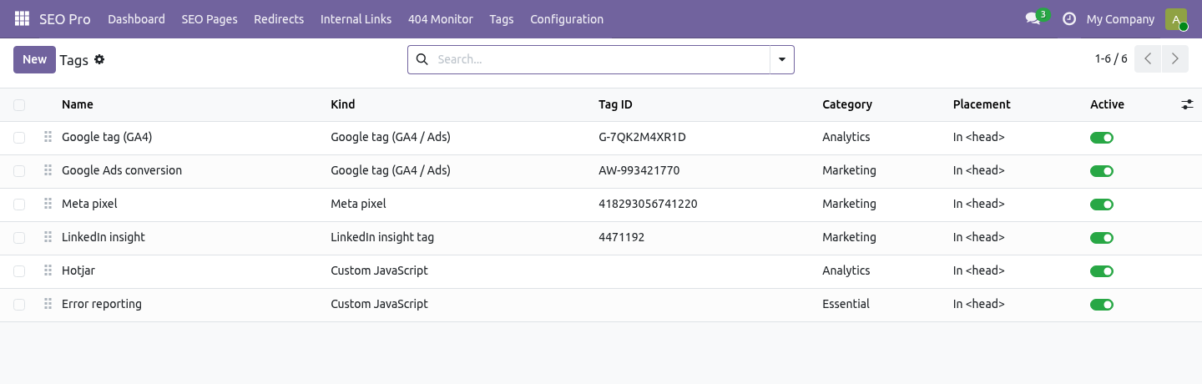Screen dimensions: 1202x384
Task: Open the Tags menu item
Action: click(x=502, y=18)
